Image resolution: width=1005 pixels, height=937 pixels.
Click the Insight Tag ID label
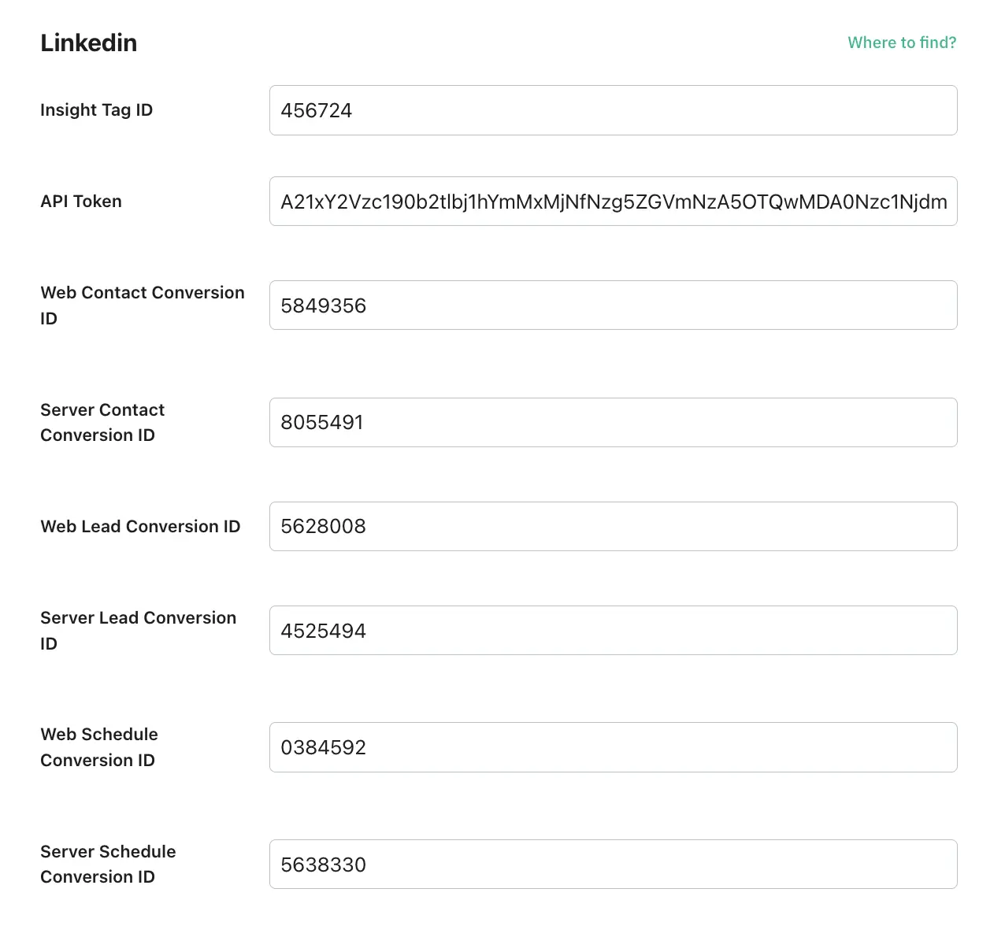(96, 110)
